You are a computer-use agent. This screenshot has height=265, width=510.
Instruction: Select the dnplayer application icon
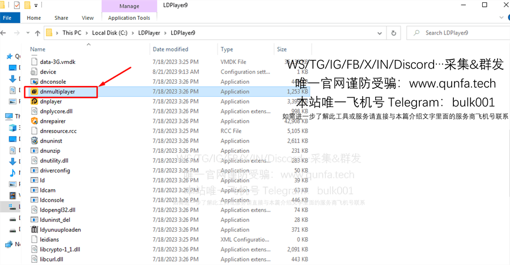coord(34,101)
